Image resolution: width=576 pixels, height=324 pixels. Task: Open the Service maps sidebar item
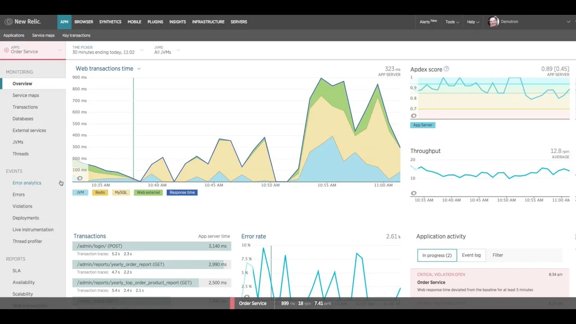(26, 95)
